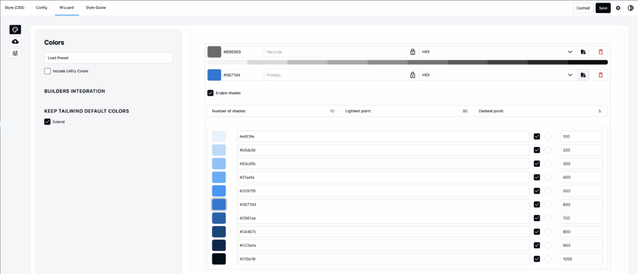Toggle dark/light theme contrast icon
Screen dimensions: 638x274
click(x=631, y=7)
